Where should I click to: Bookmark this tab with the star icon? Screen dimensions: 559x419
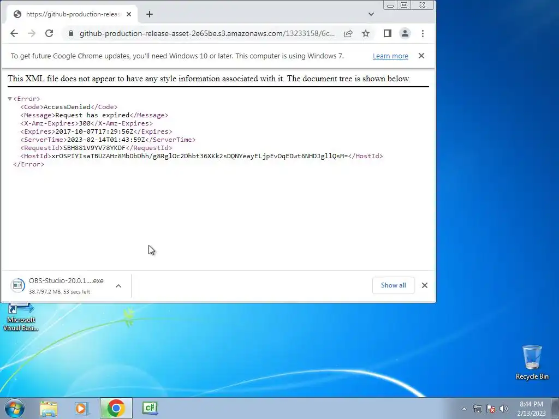pyautogui.click(x=366, y=33)
